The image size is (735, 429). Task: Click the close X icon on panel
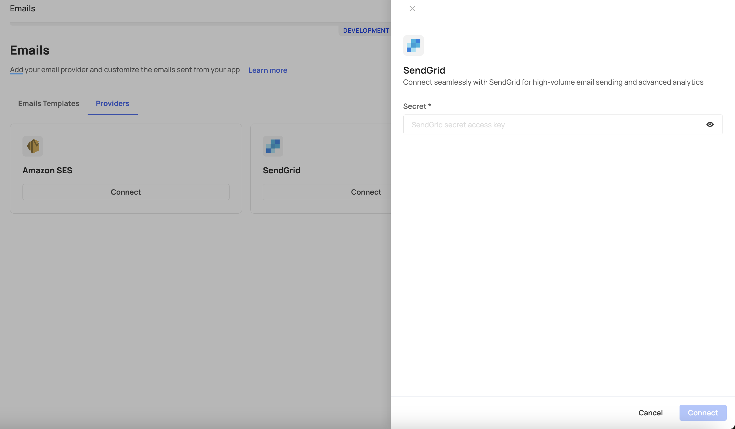412,9
